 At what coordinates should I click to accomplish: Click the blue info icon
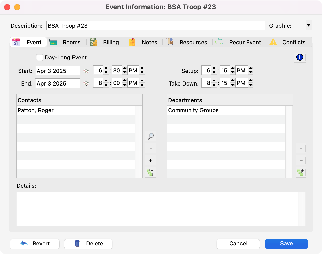click(300, 58)
